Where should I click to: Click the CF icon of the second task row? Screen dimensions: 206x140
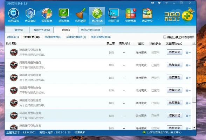pyautogui.click(x=14, y=65)
